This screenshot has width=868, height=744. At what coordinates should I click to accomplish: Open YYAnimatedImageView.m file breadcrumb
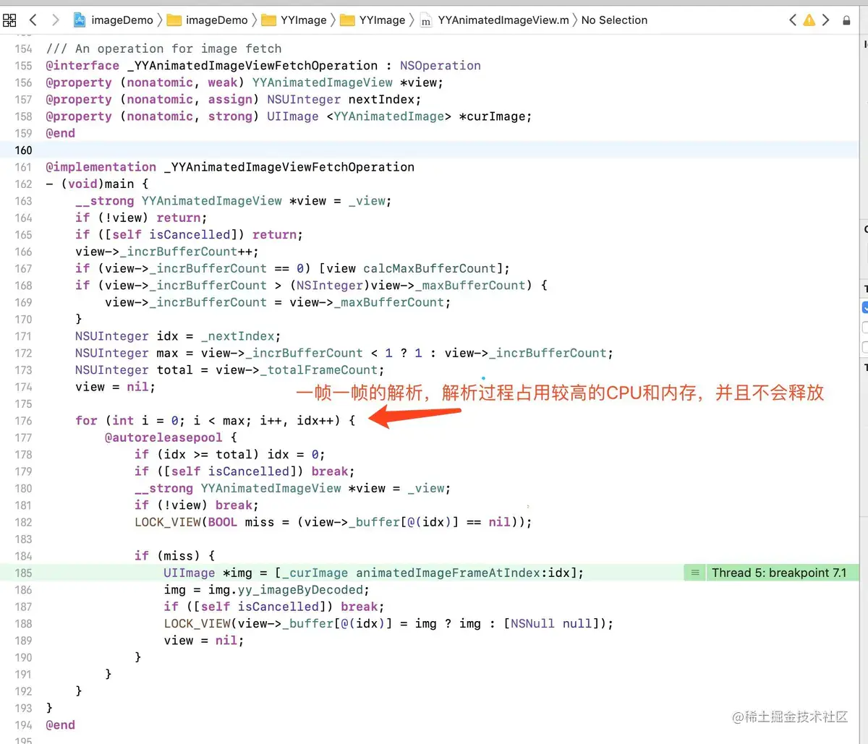click(495, 20)
